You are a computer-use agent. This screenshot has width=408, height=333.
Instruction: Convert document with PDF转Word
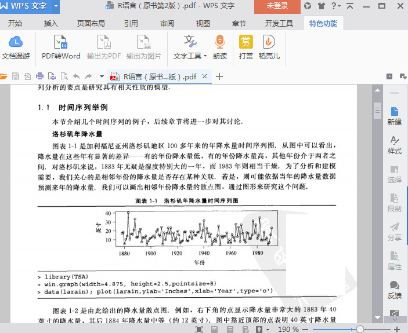(61, 47)
